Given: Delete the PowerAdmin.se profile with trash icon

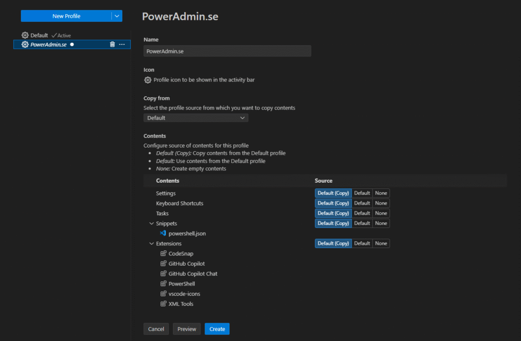Looking at the screenshot, I should (112, 45).
